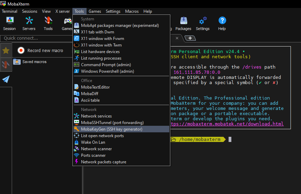Select List running processes
The width and height of the screenshot is (301, 194).
click(121, 58)
